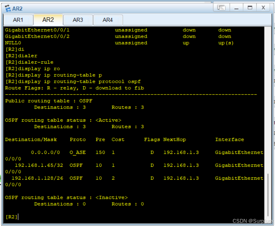Click the terminal vertical scrollbar thumb
The width and height of the screenshot is (275, 226).
pyautogui.click(x=268, y=195)
